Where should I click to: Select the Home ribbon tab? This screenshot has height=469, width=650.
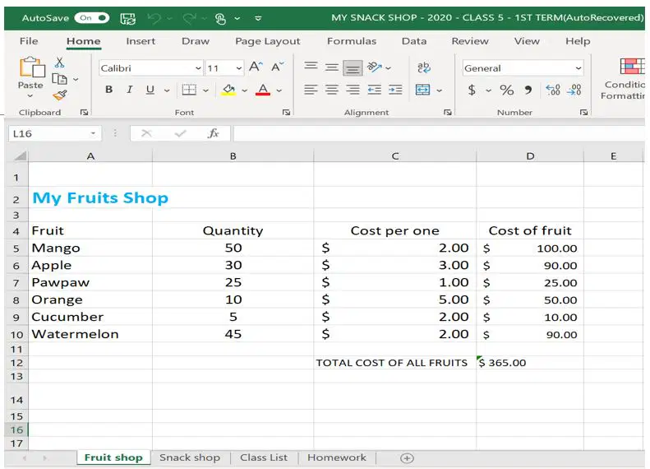(83, 41)
